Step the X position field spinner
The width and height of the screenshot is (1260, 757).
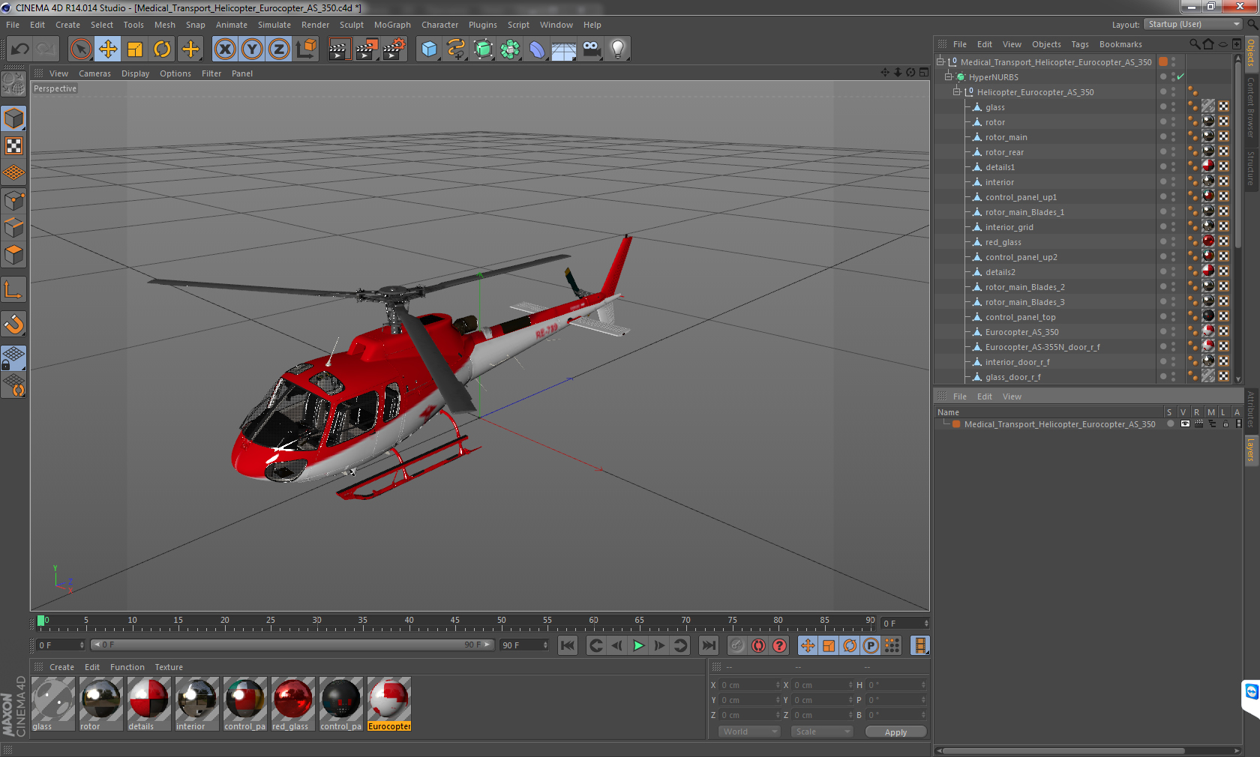tap(778, 685)
